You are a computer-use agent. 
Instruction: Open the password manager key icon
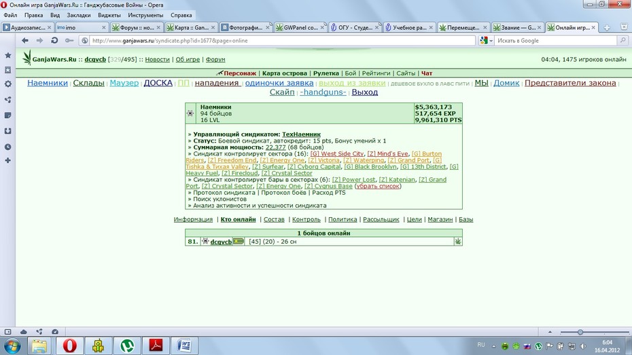click(x=69, y=40)
